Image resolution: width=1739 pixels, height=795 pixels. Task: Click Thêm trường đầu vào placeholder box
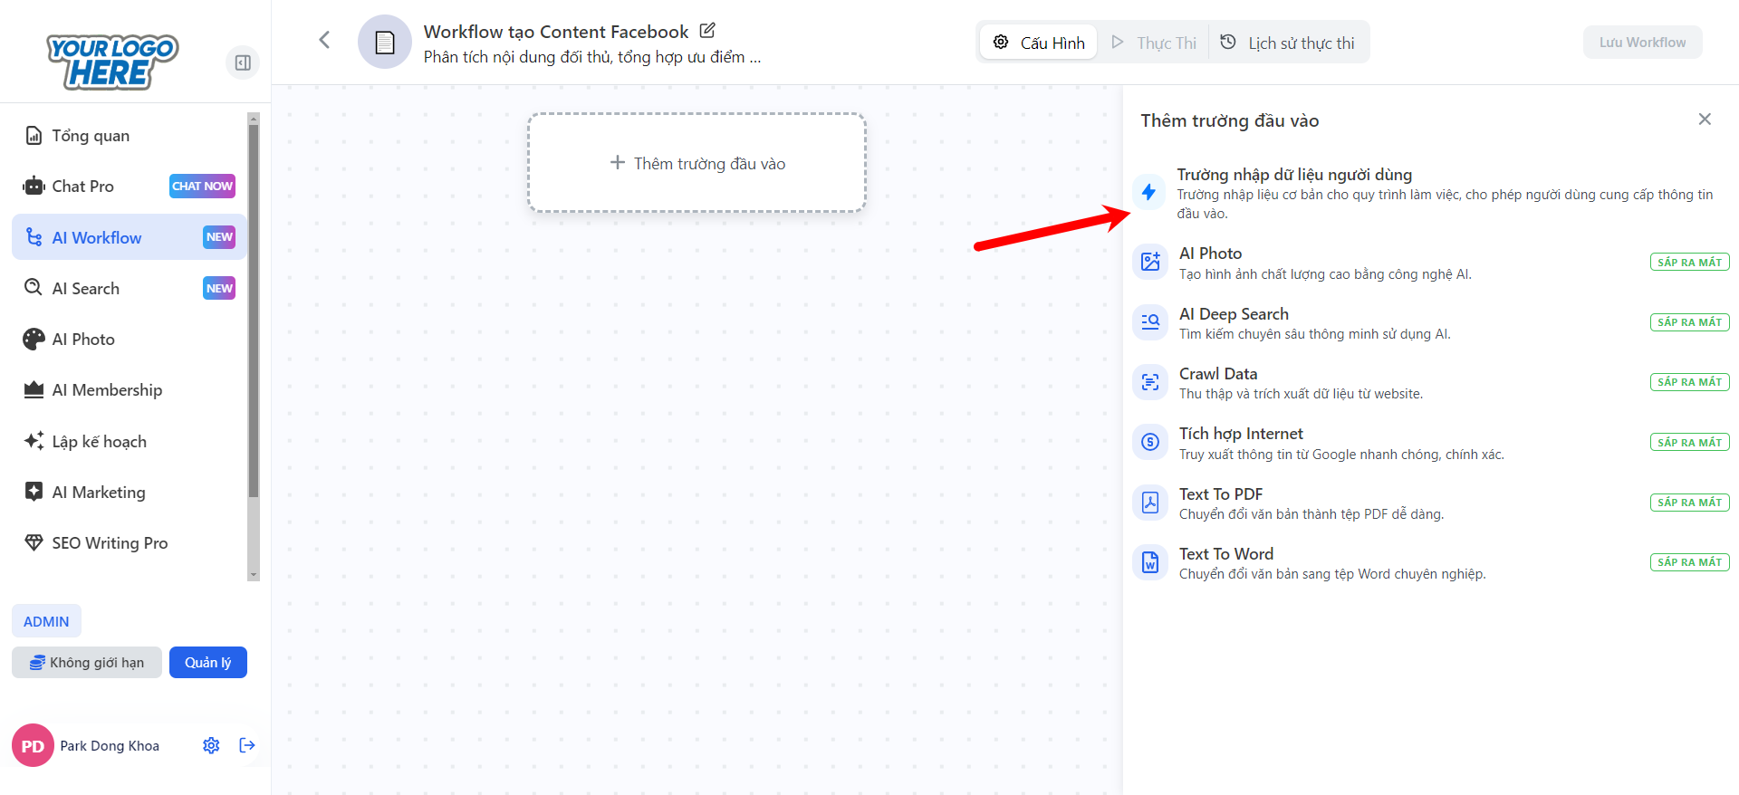tap(697, 163)
